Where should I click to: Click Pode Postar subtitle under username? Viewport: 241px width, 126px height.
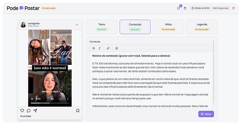point(33,26)
